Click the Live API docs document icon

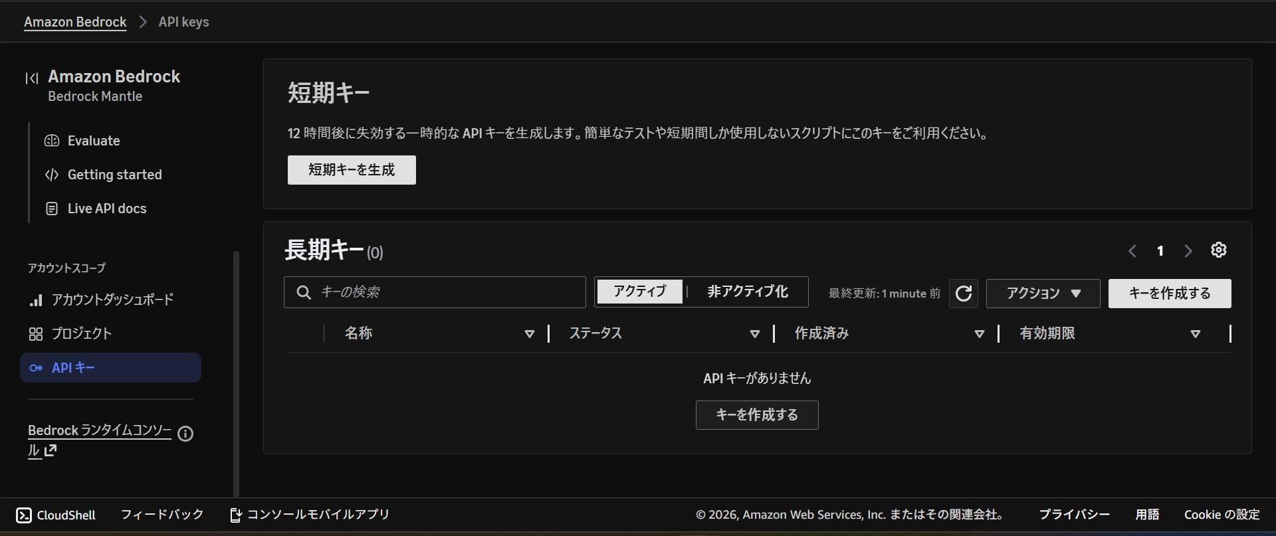tap(52, 209)
